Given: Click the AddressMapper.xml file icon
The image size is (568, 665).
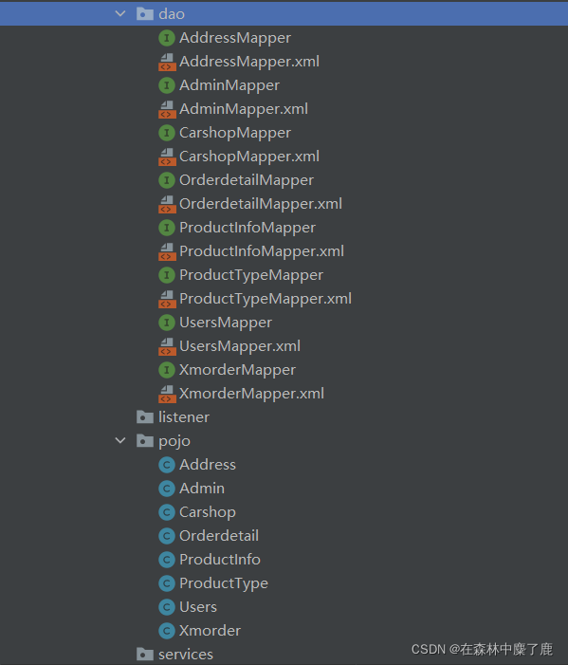Looking at the screenshot, I should (x=167, y=62).
